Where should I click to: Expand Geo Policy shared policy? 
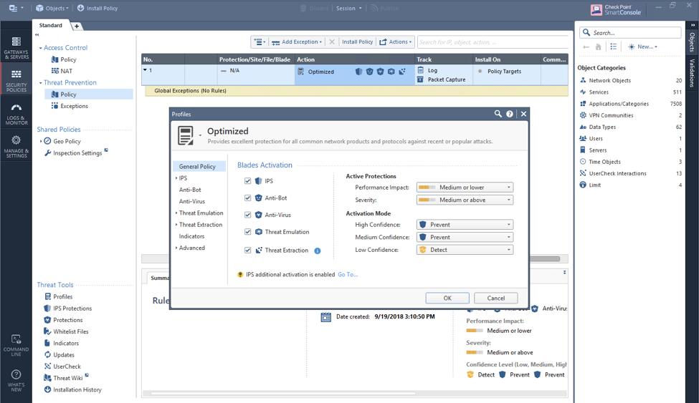[41, 141]
